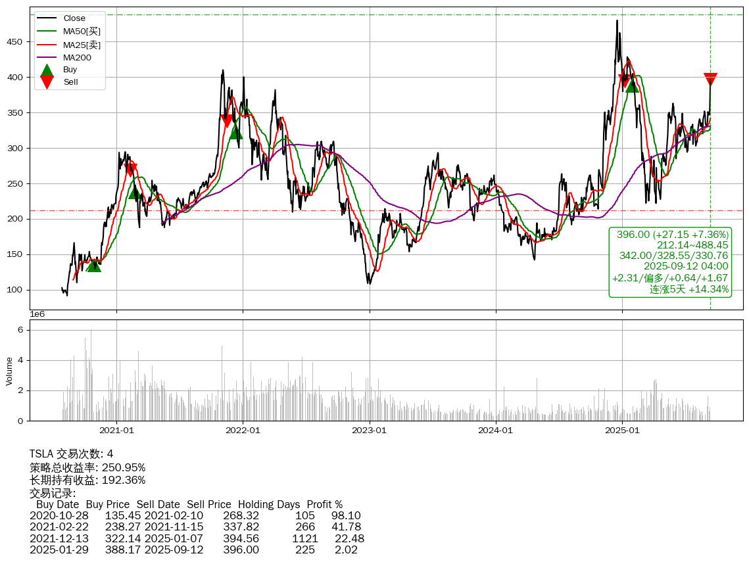Click the red Sell triangle in the legend

[47, 82]
